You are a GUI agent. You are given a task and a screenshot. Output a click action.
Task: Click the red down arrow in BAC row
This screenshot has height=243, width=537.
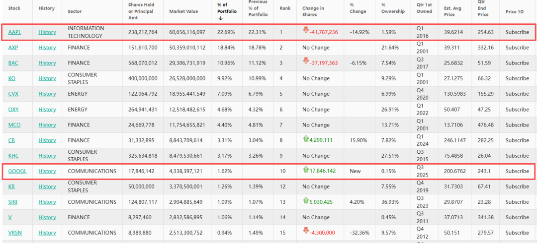pos(306,61)
